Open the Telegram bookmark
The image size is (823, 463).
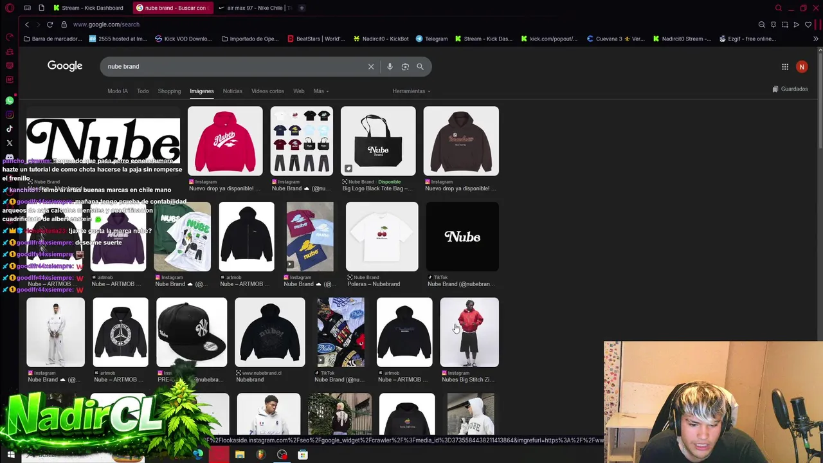click(x=431, y=39)
